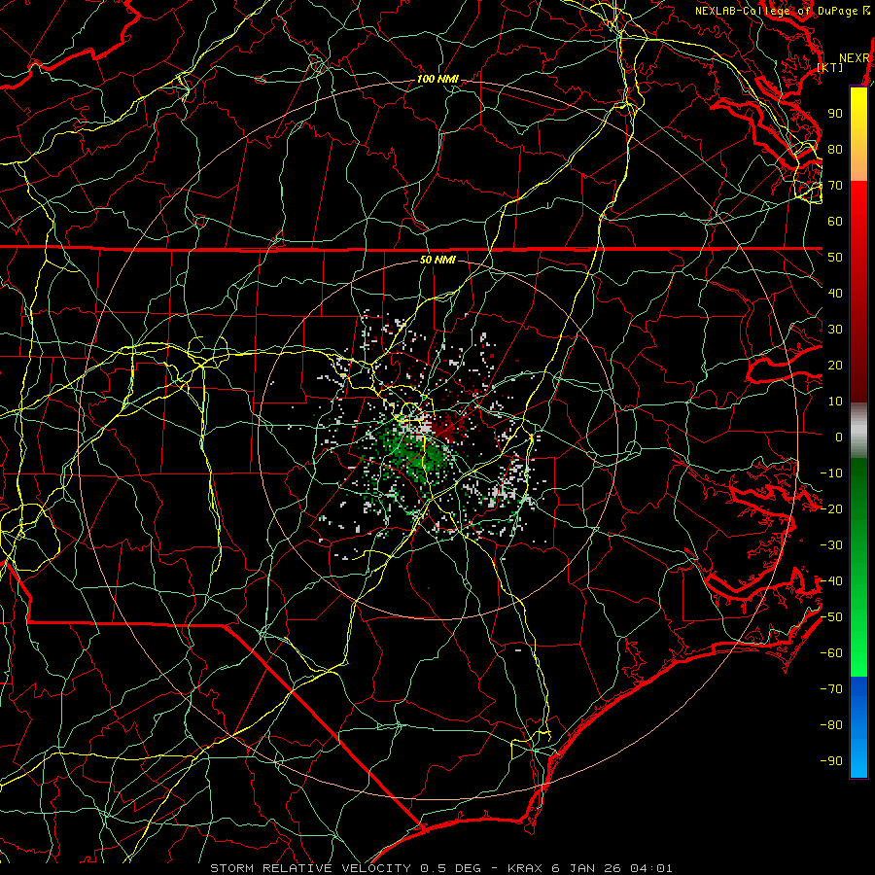Pick the blue segment at color bar bottom

click(x=858, y=726)
